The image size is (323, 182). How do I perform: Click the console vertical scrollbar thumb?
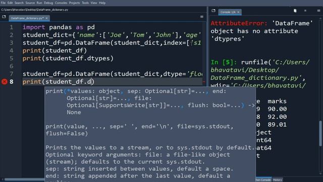pyautogui.click(x=320, y=133)
